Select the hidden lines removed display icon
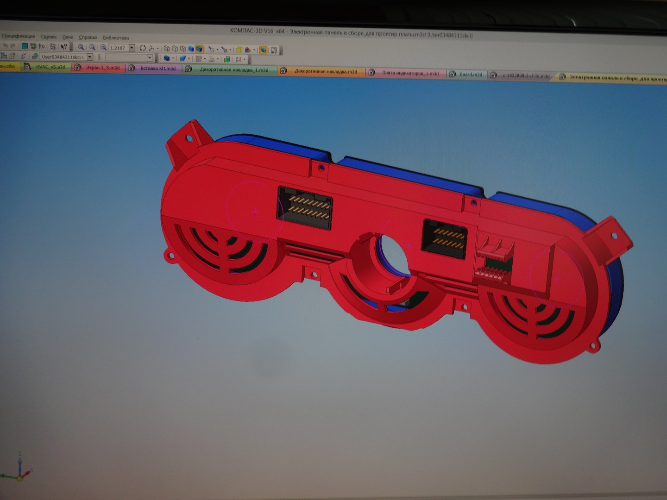 pos(175,48)
